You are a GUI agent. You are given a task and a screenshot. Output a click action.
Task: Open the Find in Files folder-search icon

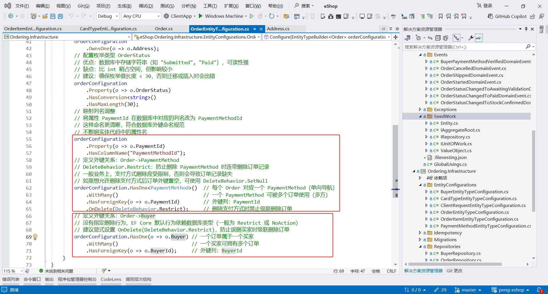286,16
